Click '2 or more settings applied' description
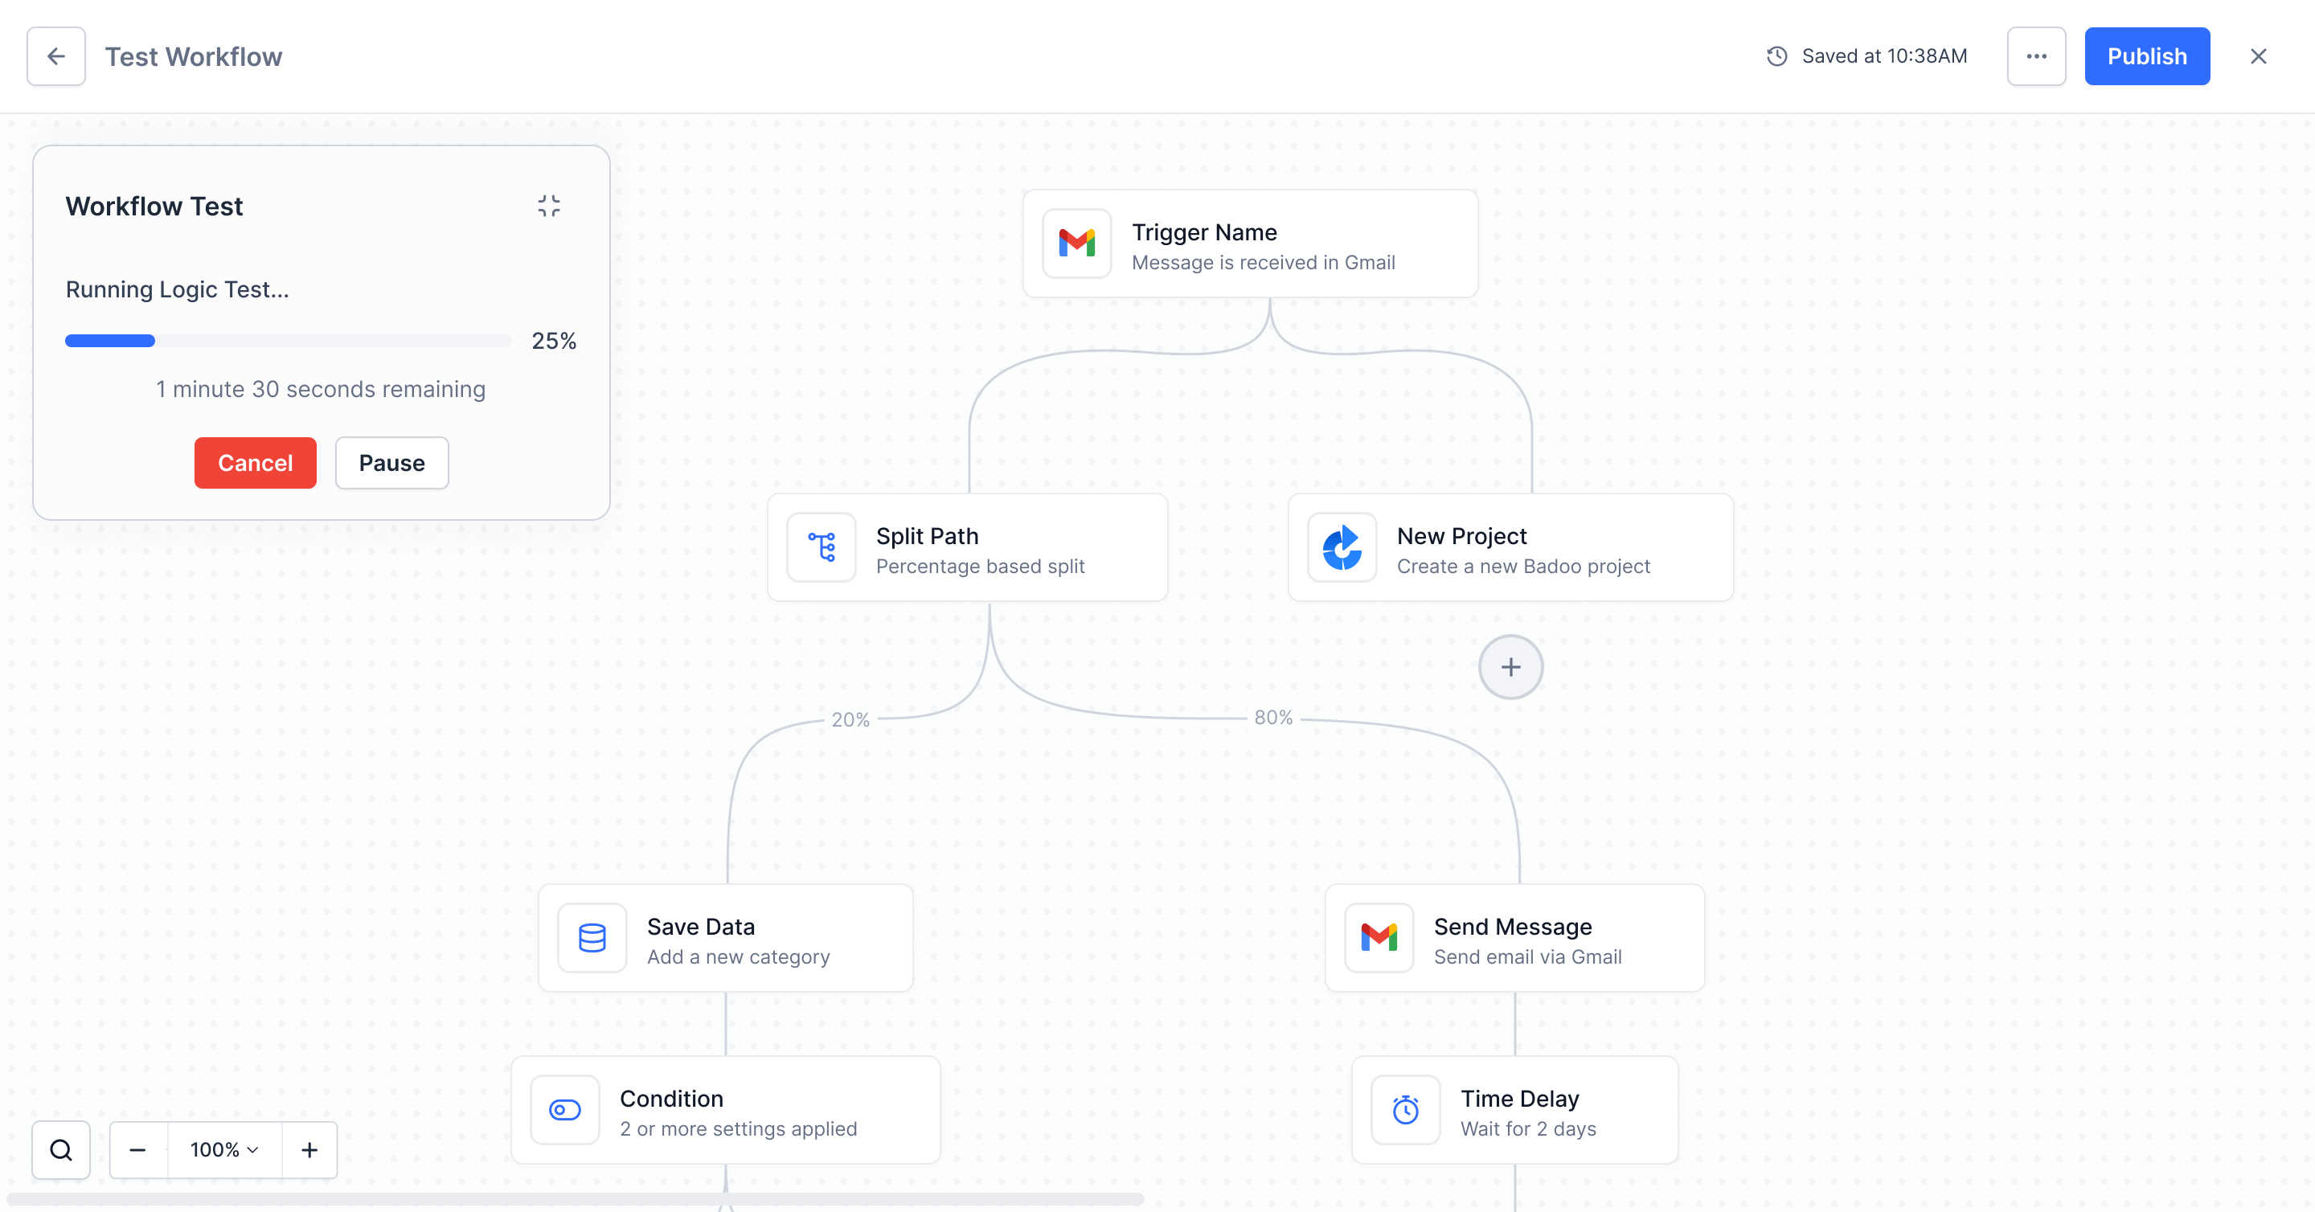This screenshot has height=1212, width=2315. tap(738, 1128)
